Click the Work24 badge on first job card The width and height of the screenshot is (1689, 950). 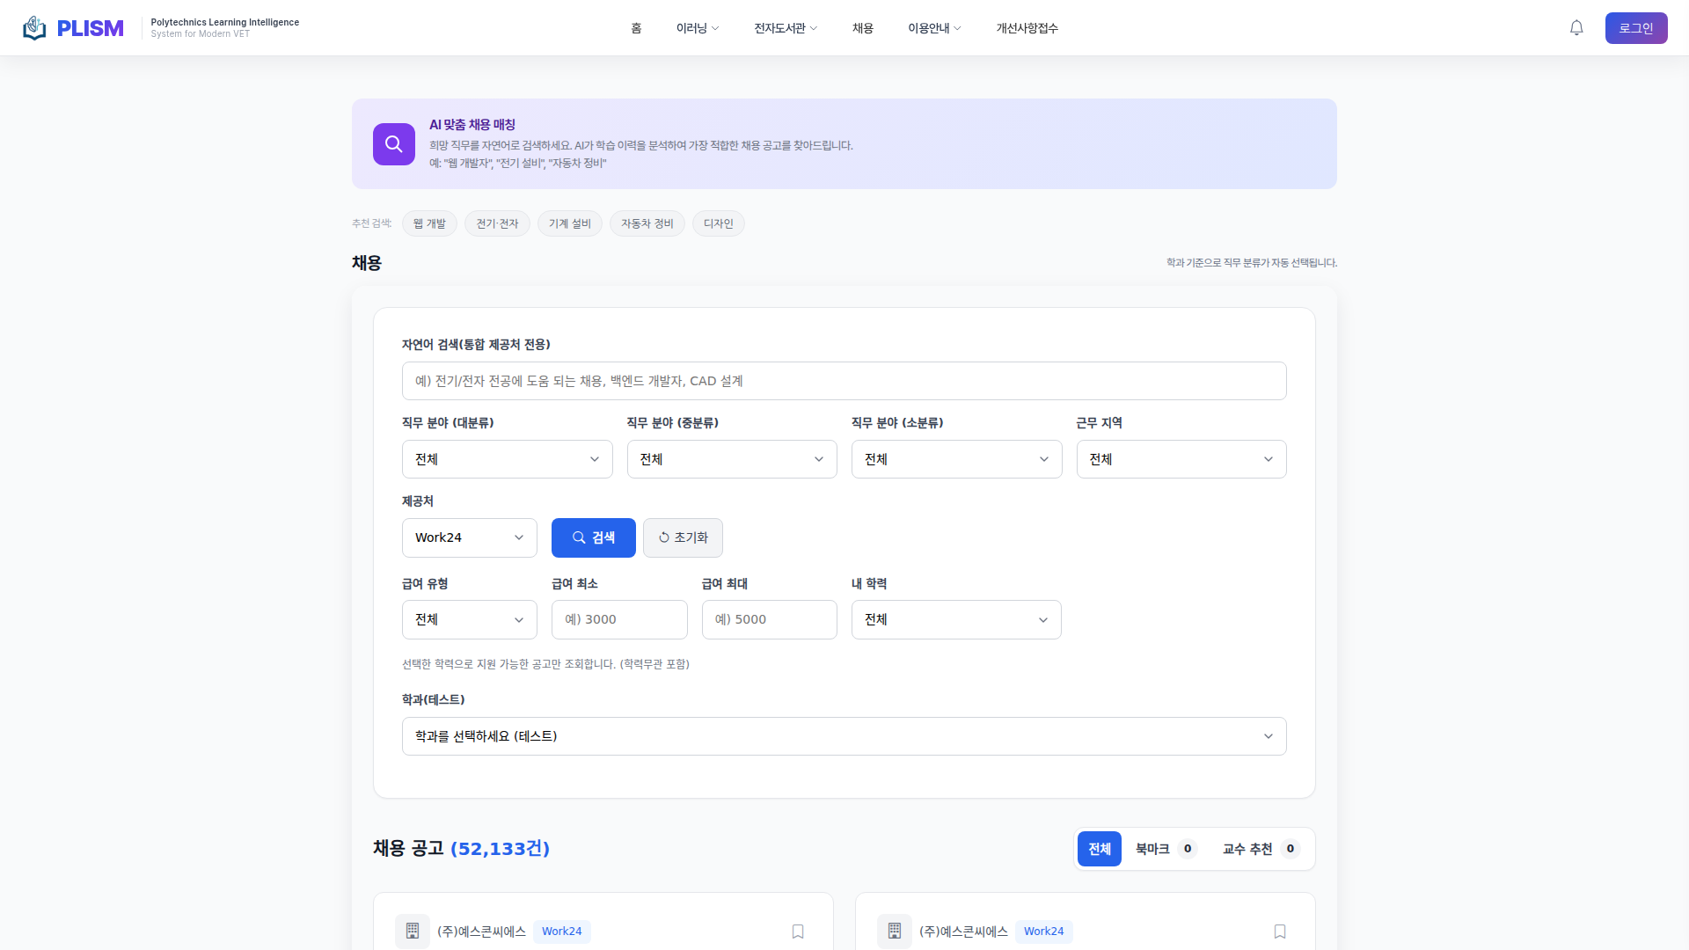[x=561, y=931]
